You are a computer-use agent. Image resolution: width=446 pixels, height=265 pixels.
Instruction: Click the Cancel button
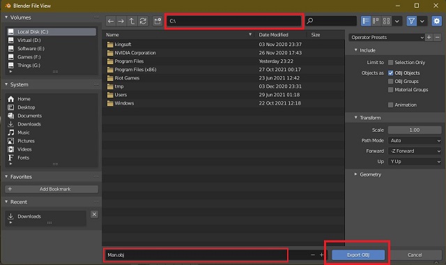415,255
